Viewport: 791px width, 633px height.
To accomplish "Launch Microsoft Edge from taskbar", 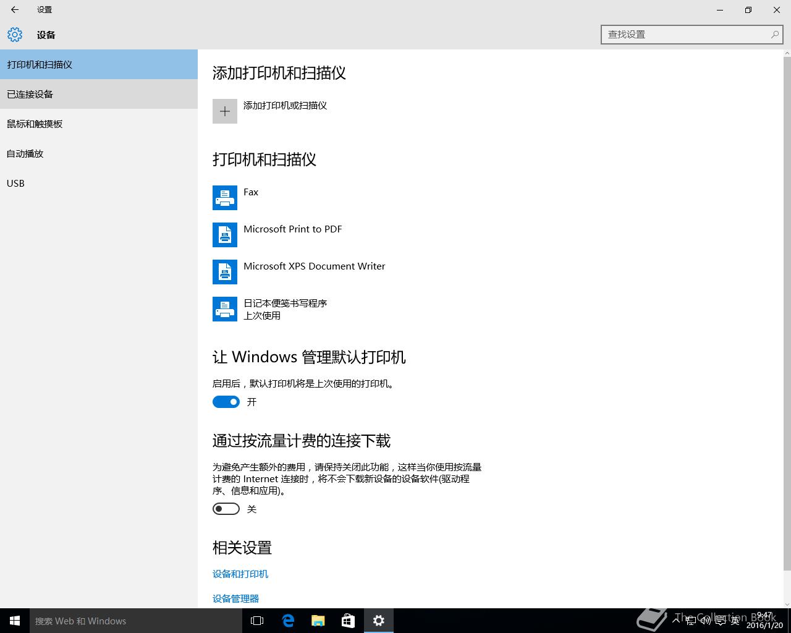I will (x=288, y=621).
